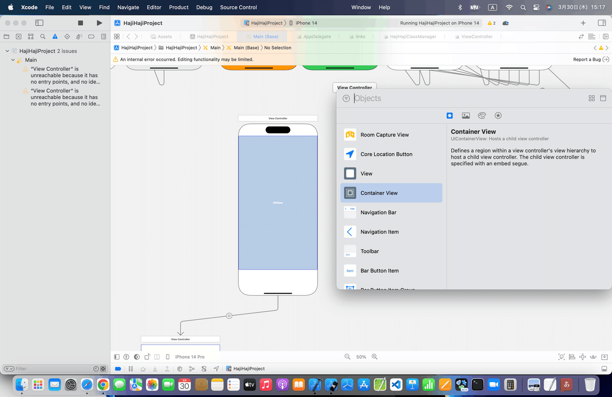
Task: Focus the Objects library search field
Action: (467, 98)
